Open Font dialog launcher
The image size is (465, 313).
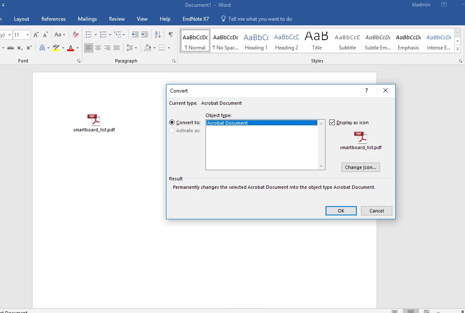(79, 61)
